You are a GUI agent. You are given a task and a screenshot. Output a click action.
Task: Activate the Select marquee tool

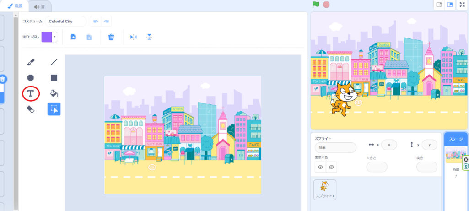click(x=54, y=109)
